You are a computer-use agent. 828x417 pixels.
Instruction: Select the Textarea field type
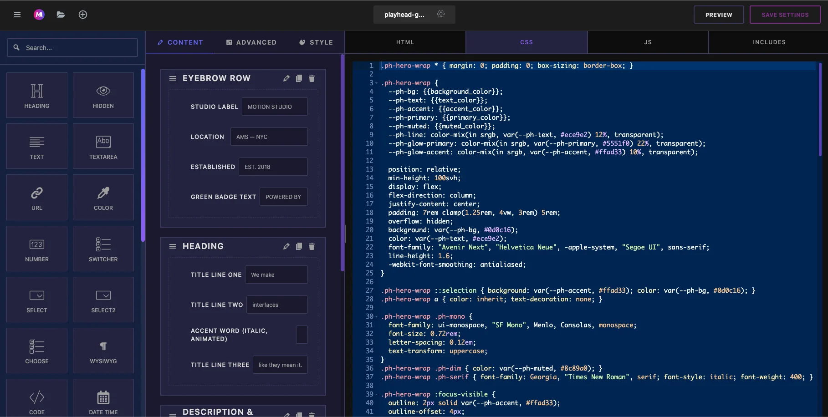(103, 146)
